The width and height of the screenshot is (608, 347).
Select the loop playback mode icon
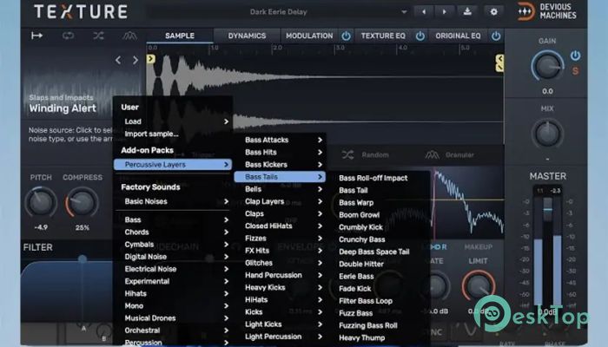[68, 36]
